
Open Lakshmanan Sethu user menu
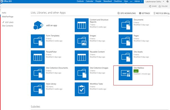(x=155, y=1)
